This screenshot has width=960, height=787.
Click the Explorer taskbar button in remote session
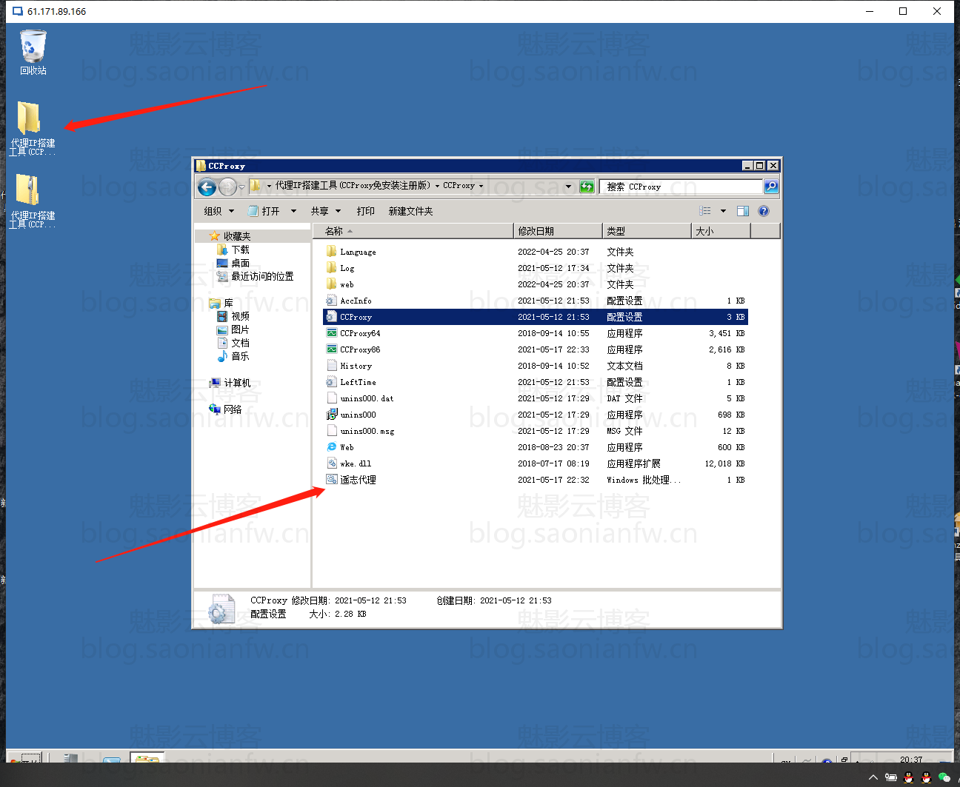[147, 758]
